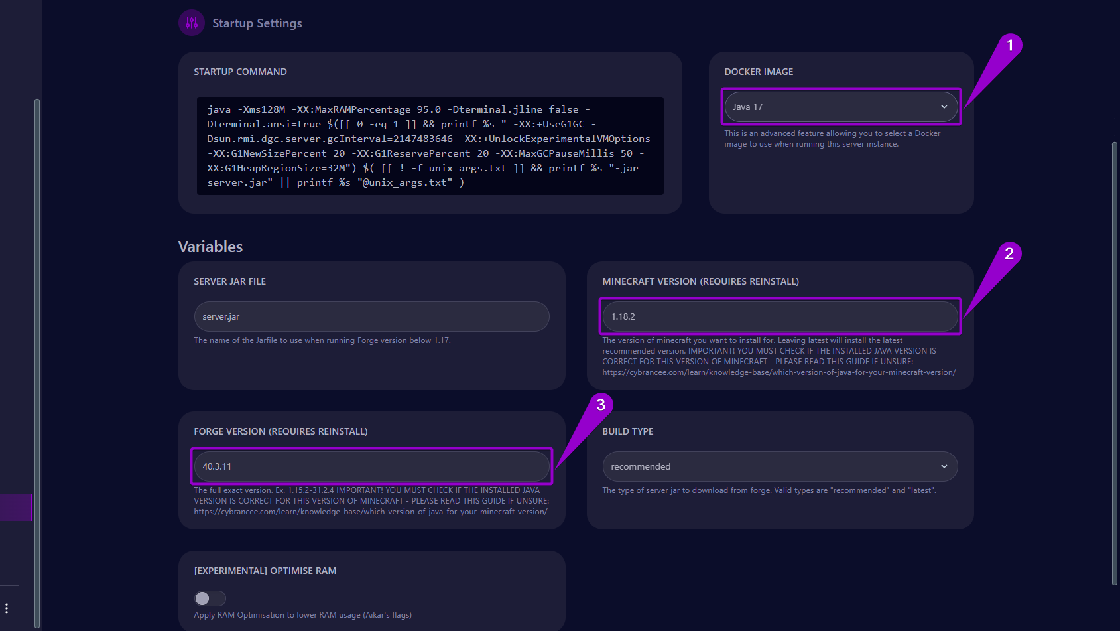Click the chevron on the Build Type dropdown

pos(946,466)
